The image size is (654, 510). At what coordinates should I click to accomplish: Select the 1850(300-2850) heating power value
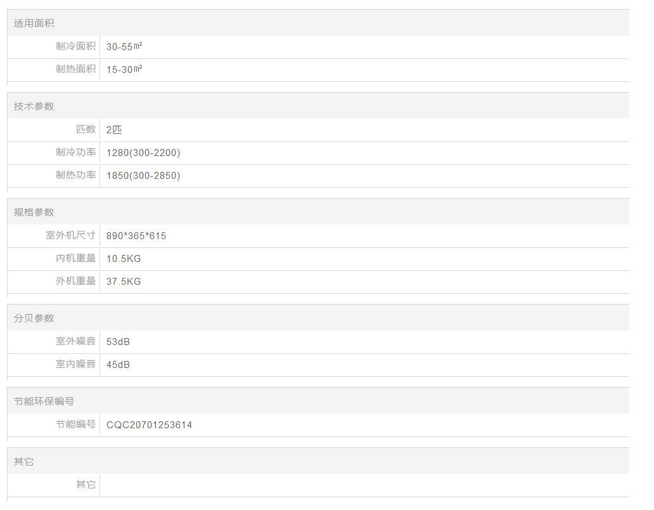coord(143,176)
